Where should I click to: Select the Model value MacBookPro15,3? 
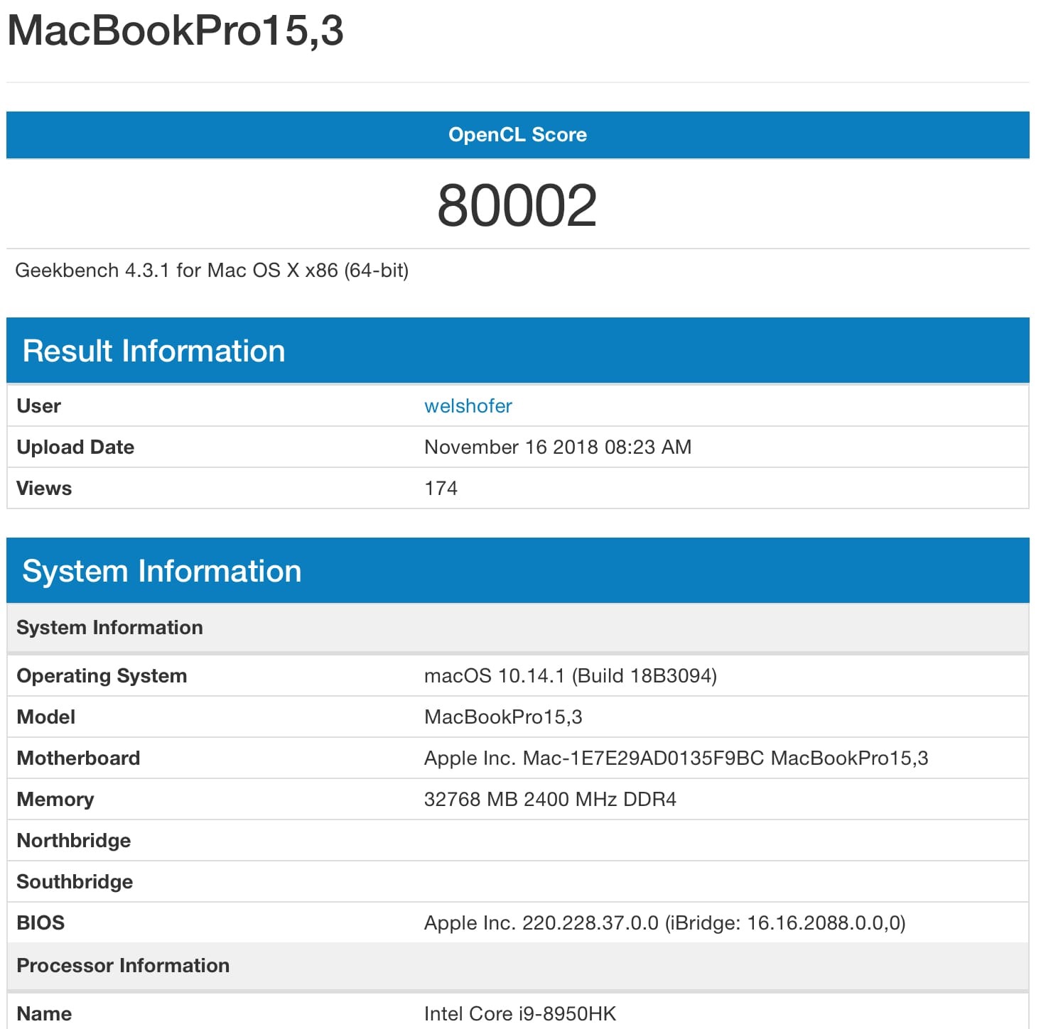tap(503, 717)
